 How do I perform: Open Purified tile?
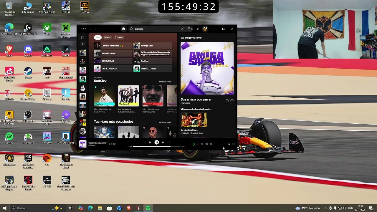[x=153, y=61]
